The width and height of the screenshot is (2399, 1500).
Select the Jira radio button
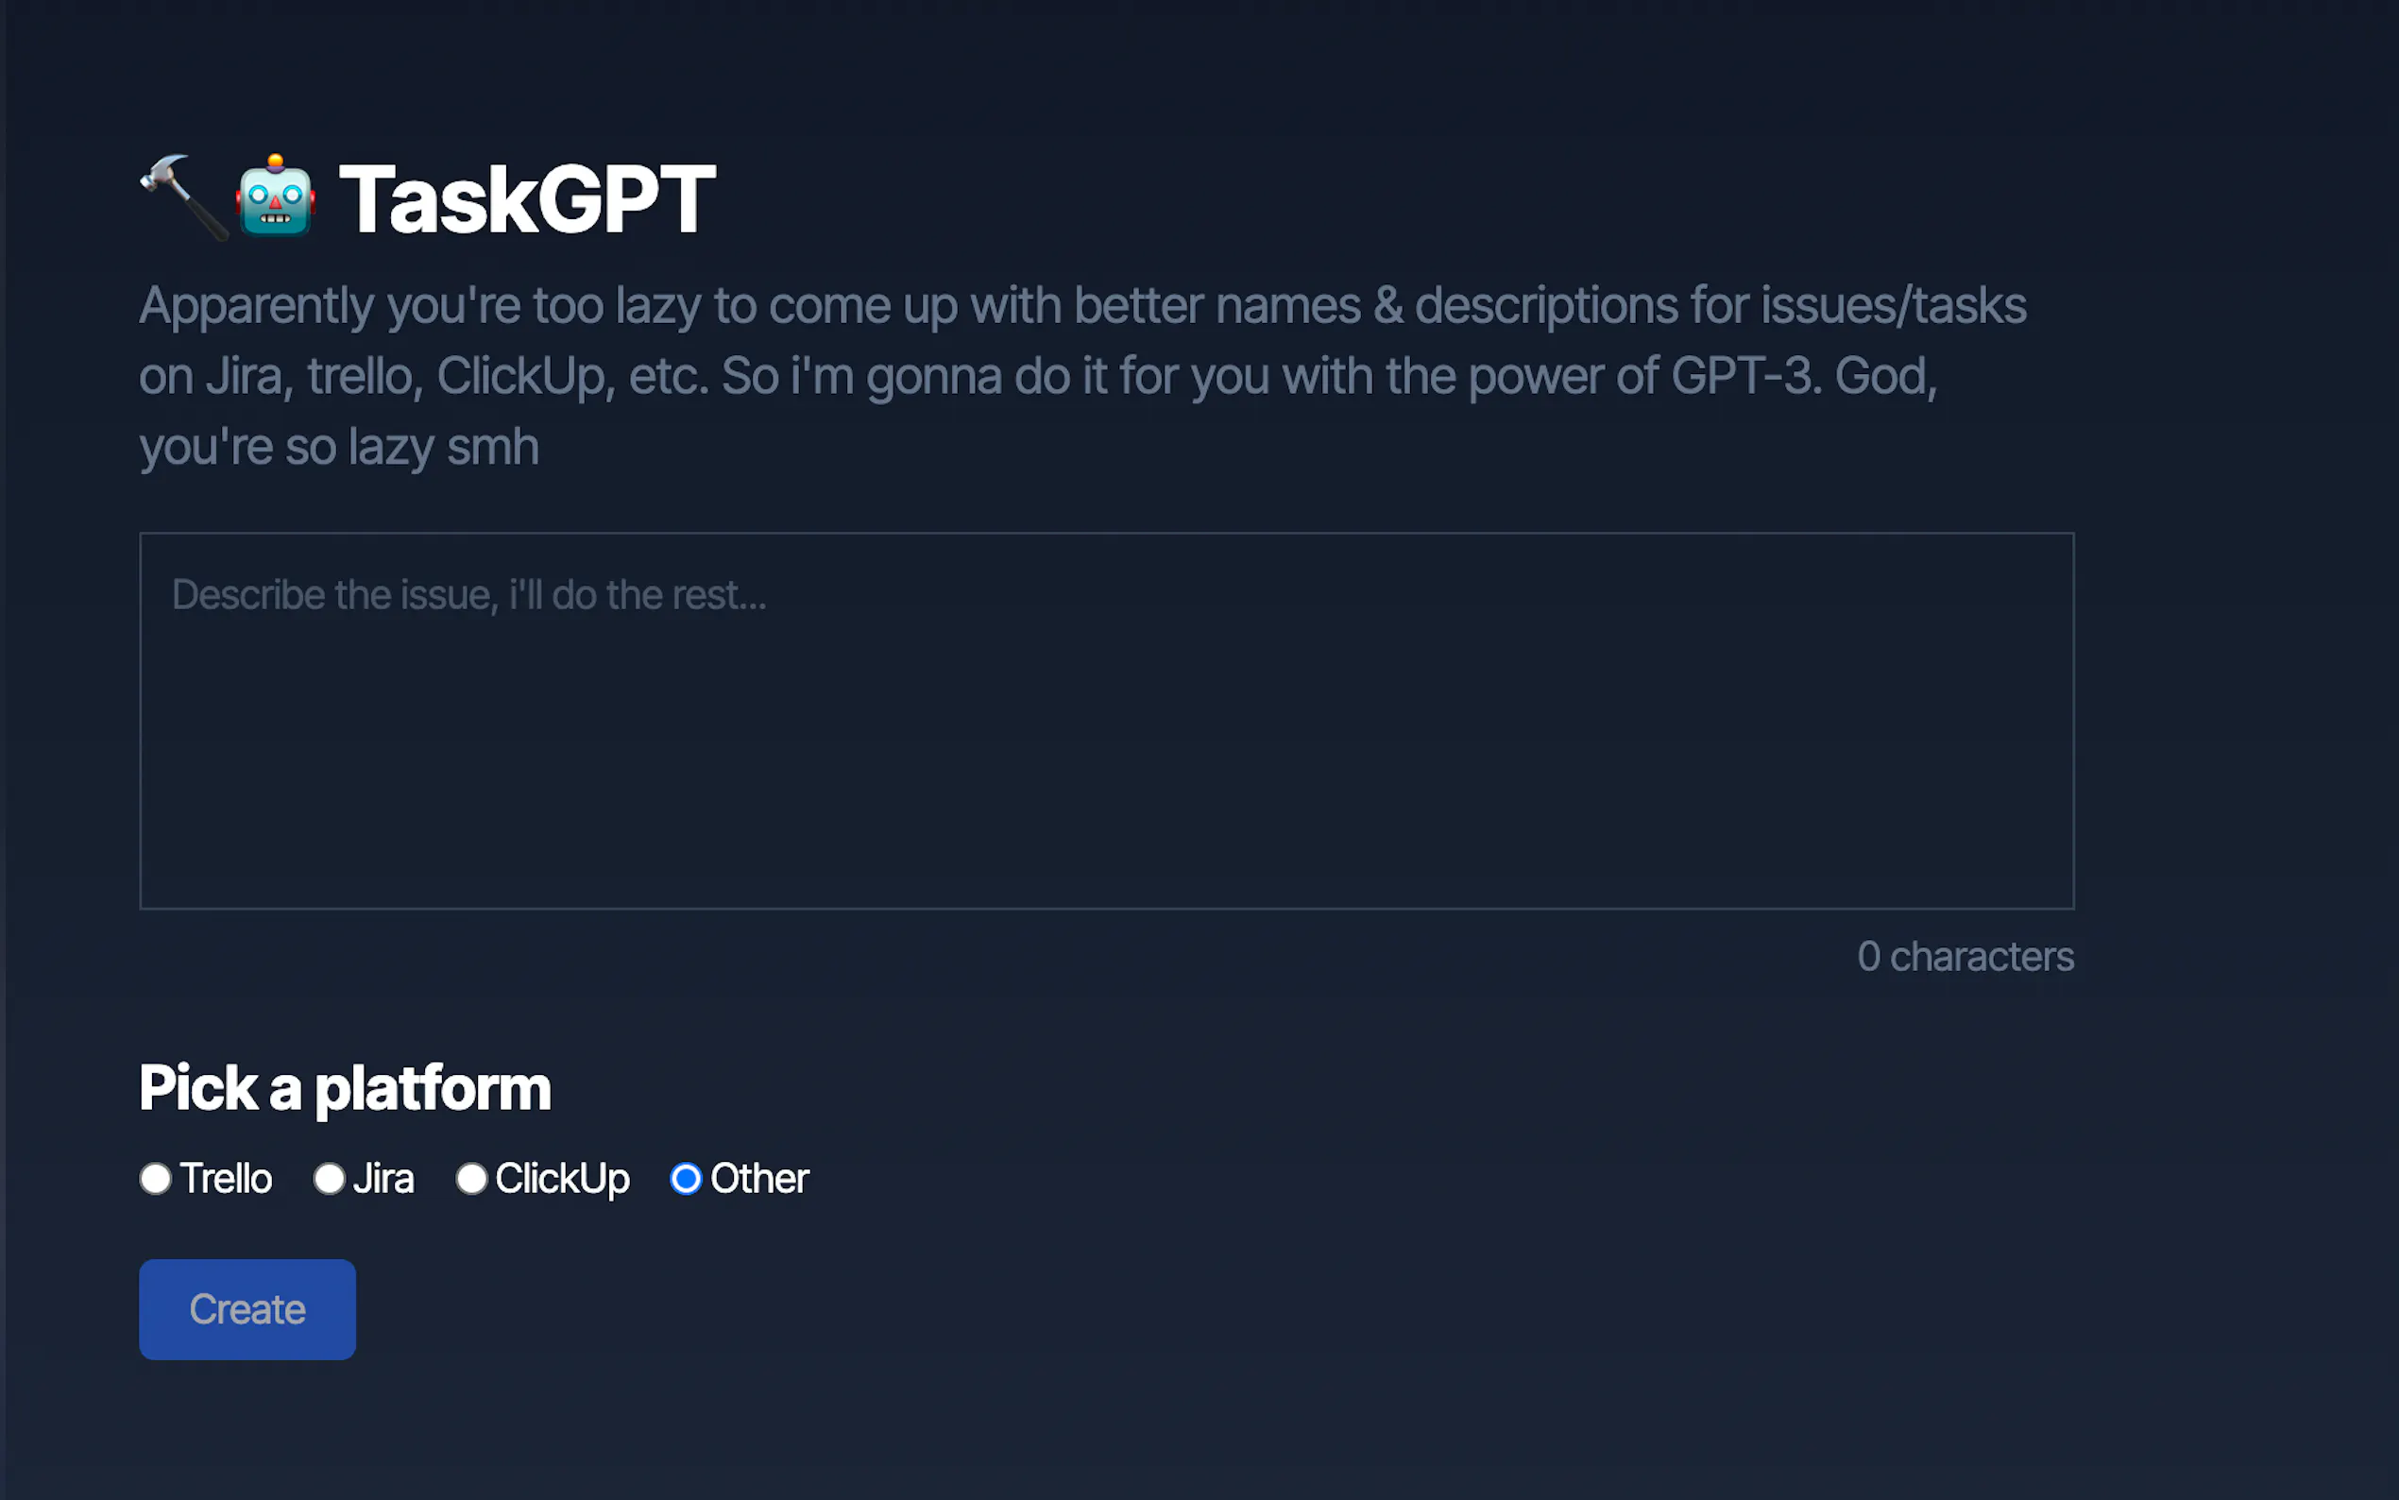click(x=330, y=1179)
